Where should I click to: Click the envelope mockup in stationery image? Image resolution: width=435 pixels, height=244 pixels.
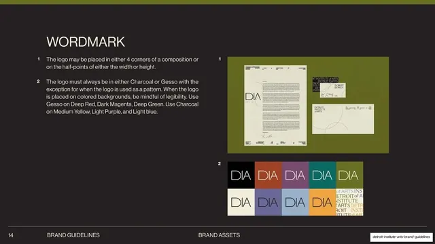343,119
